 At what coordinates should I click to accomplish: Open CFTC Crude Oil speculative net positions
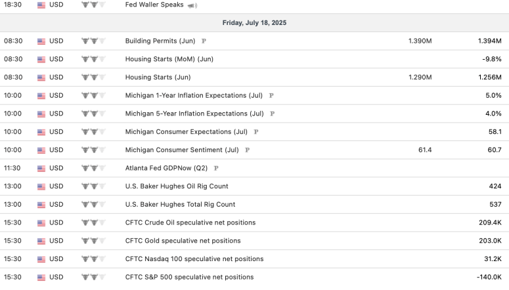click(x=190, y=222)
